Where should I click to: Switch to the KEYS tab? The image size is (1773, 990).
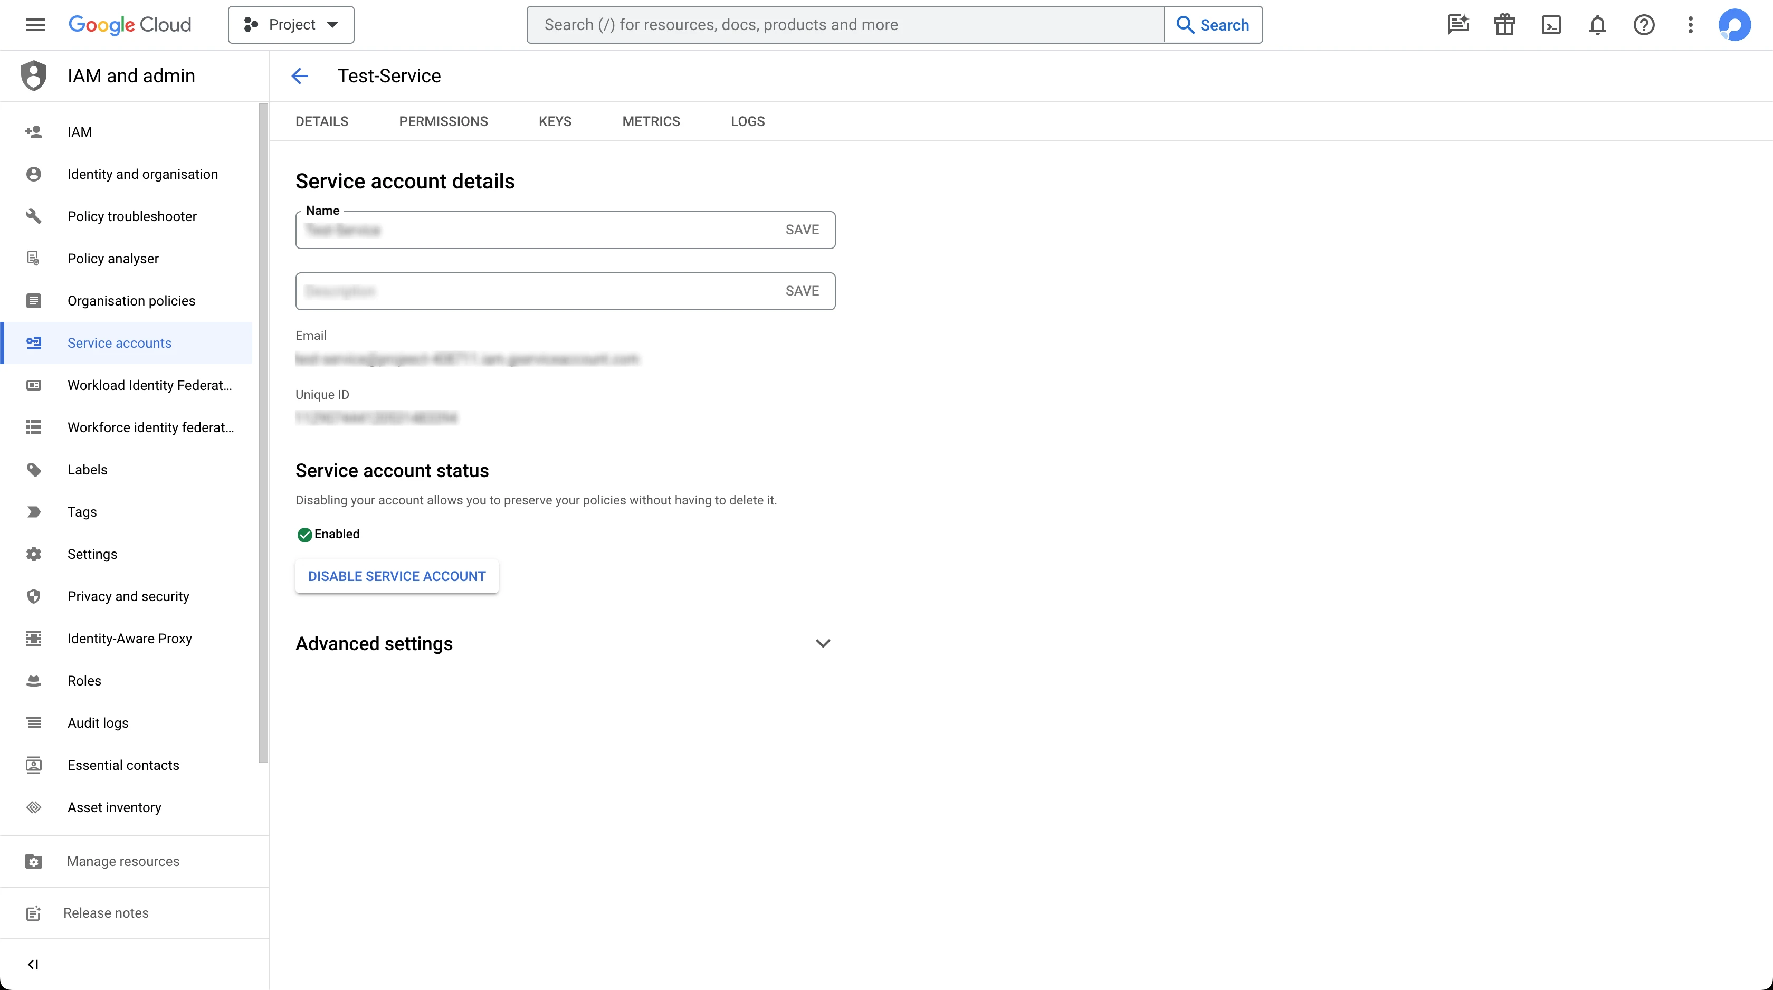coord(555,121)
